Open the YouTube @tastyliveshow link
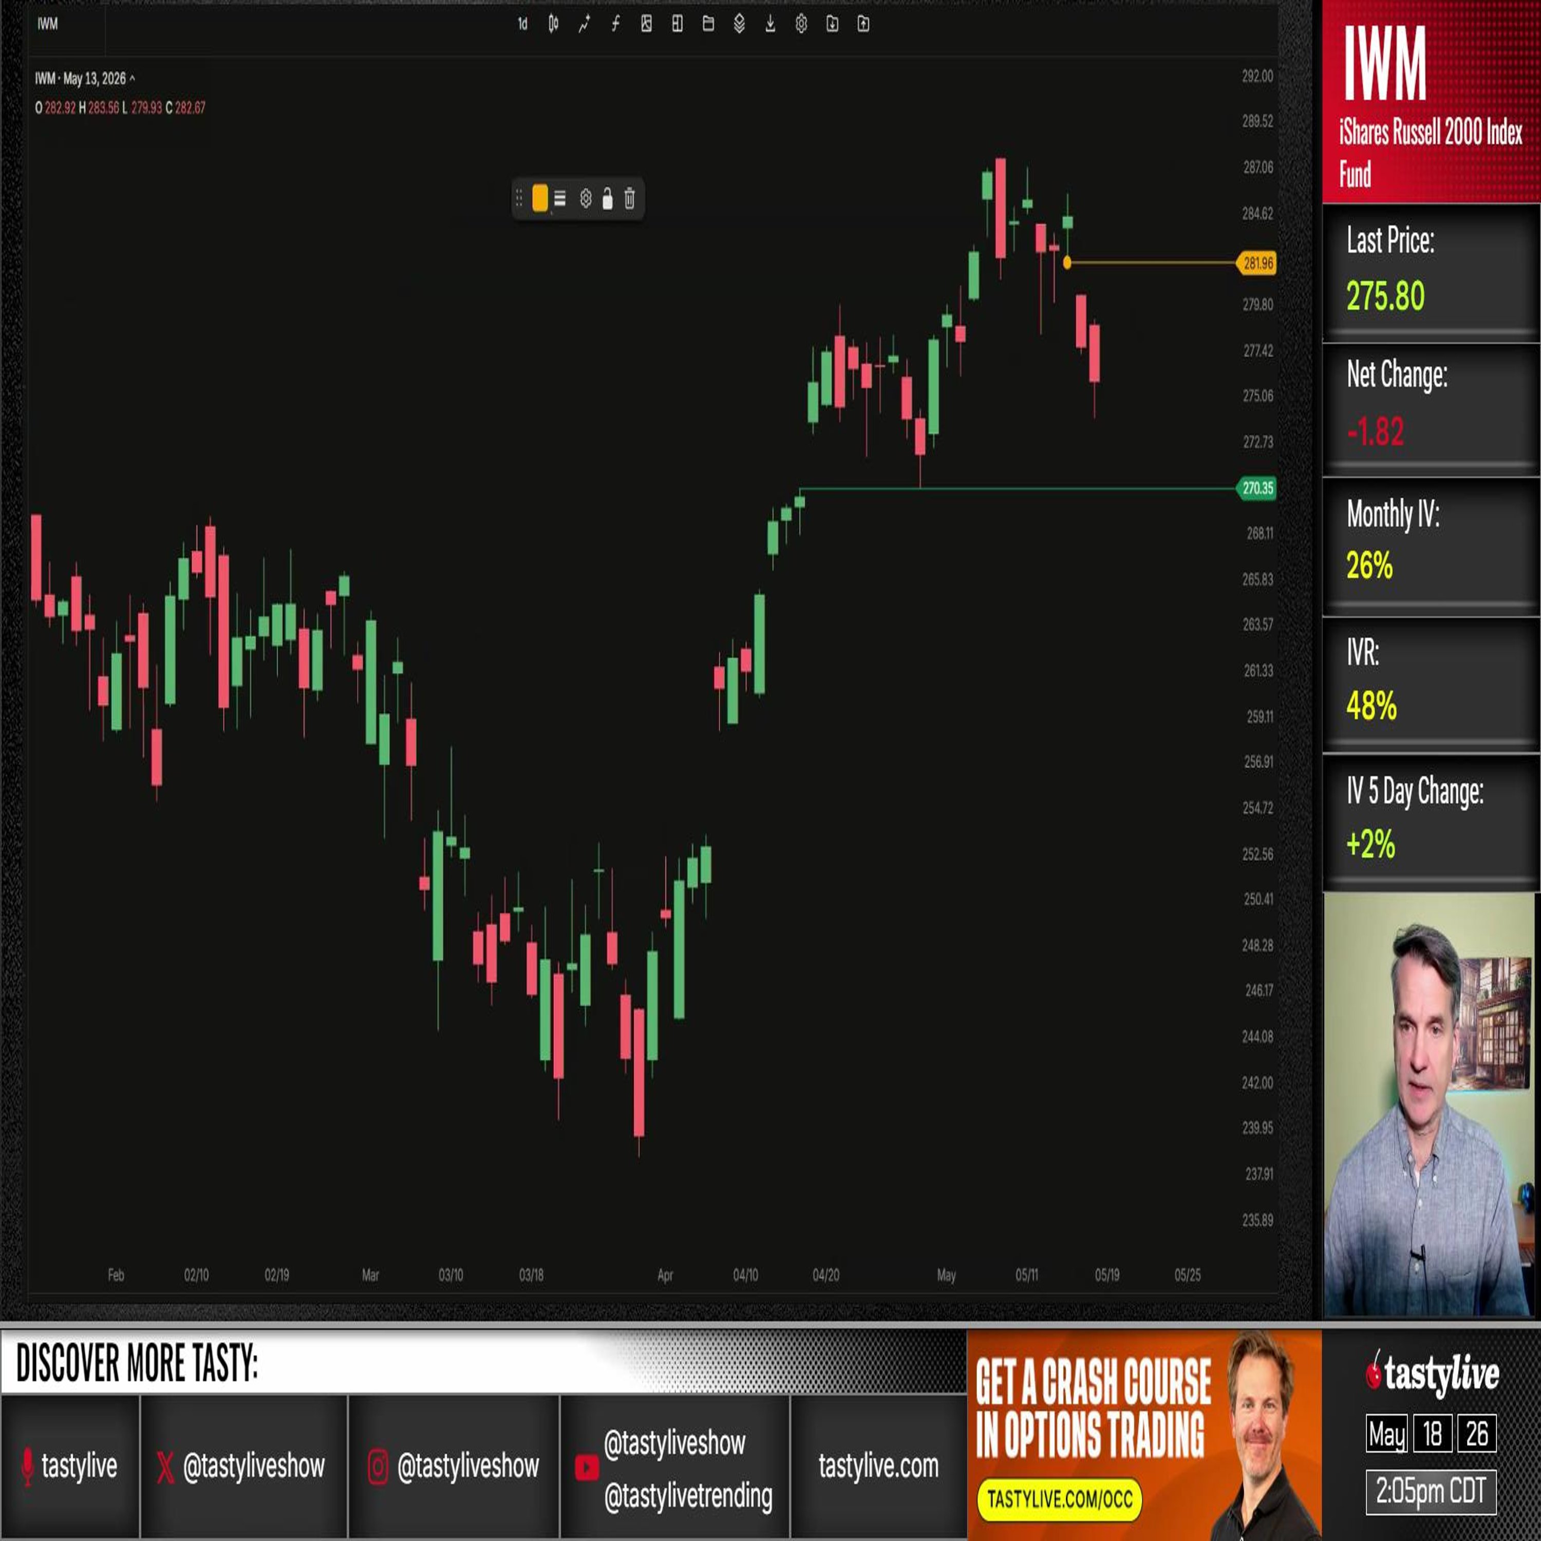1541x1541 pixels. pos(674,1443)
